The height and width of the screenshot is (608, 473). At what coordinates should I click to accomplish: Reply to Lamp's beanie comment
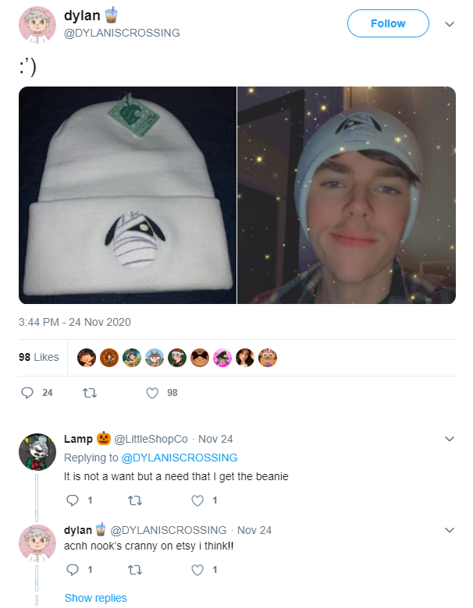coord(73,500)
